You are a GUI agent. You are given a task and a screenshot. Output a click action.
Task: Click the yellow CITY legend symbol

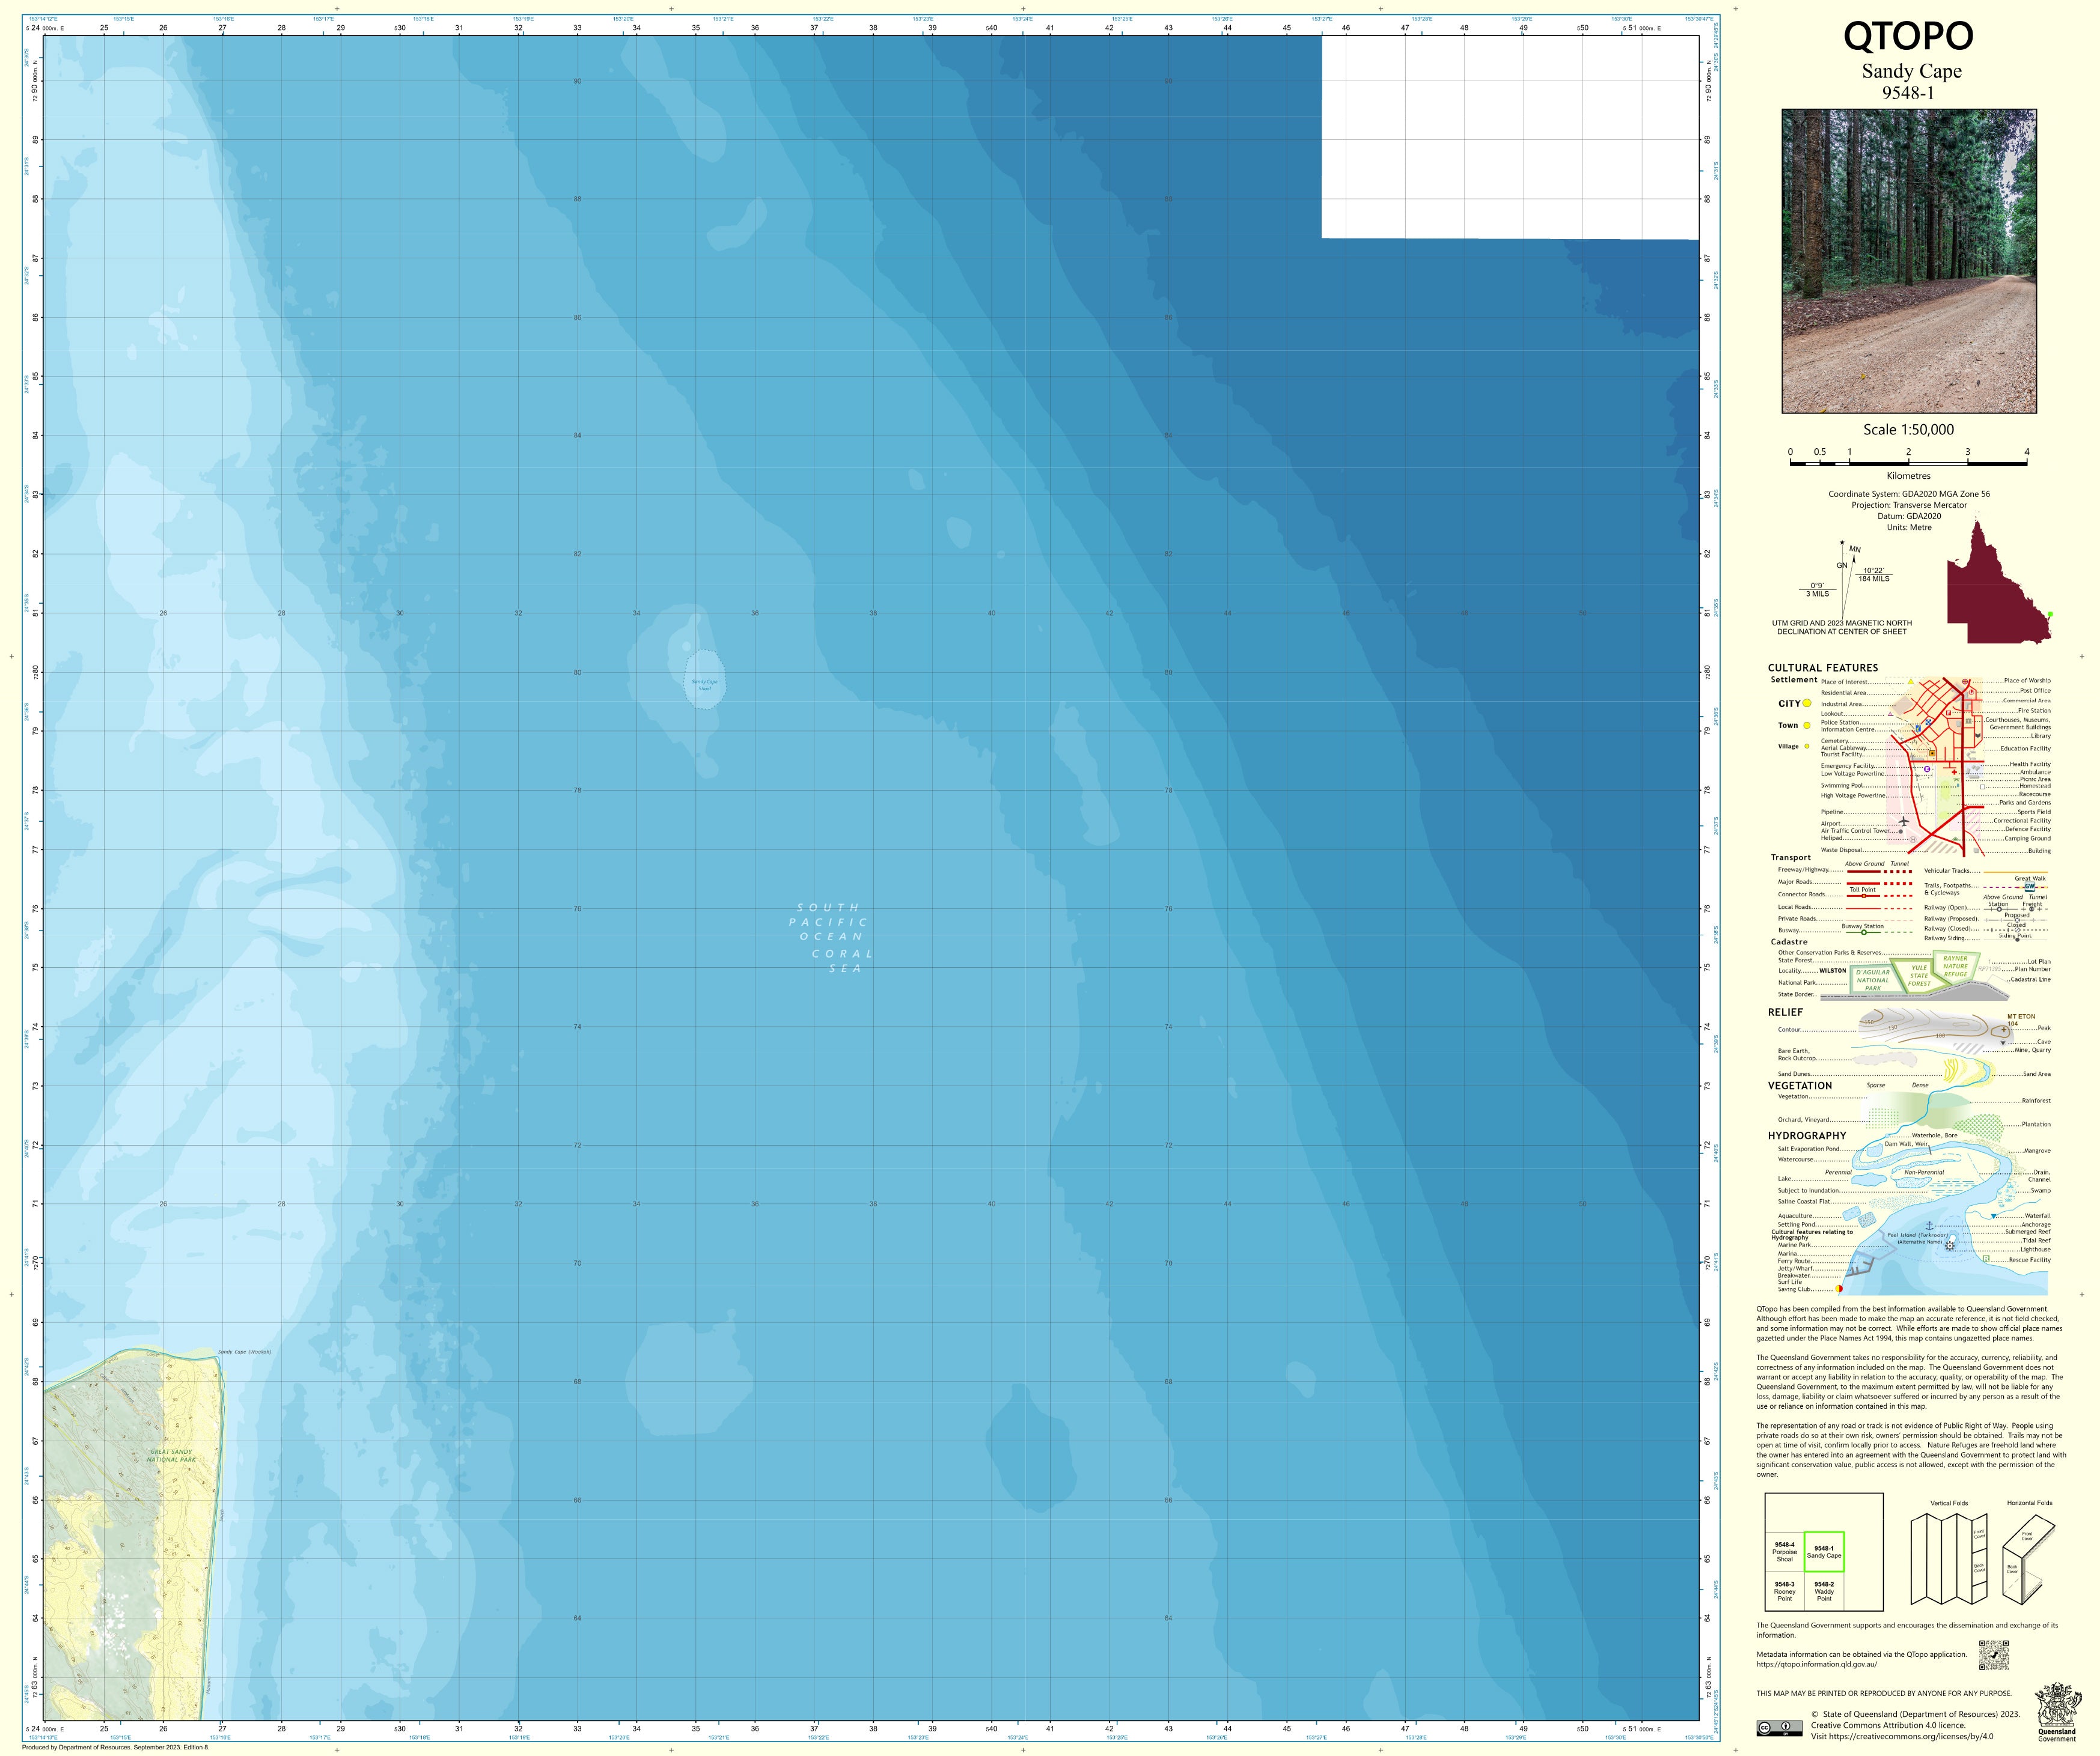pyautogui.click(x=1807, y=703)
